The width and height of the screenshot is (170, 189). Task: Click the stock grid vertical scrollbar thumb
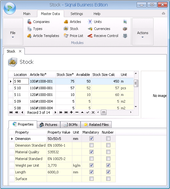pos(136,83)
